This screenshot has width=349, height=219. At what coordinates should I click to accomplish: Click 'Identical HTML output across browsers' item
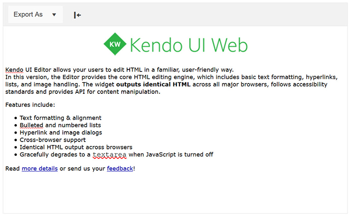click(x=76, y=147)
